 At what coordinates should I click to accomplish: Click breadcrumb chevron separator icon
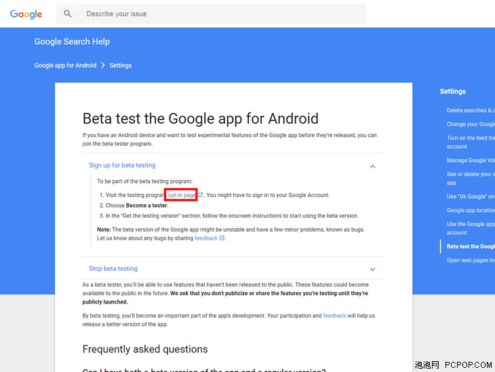[x=103, y=65]
